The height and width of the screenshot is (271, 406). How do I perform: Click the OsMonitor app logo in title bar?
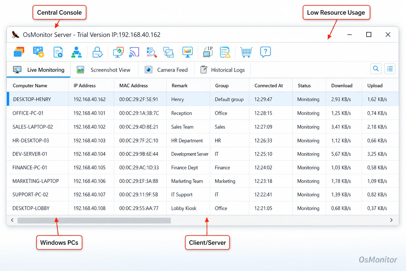[x=16, y=35]
